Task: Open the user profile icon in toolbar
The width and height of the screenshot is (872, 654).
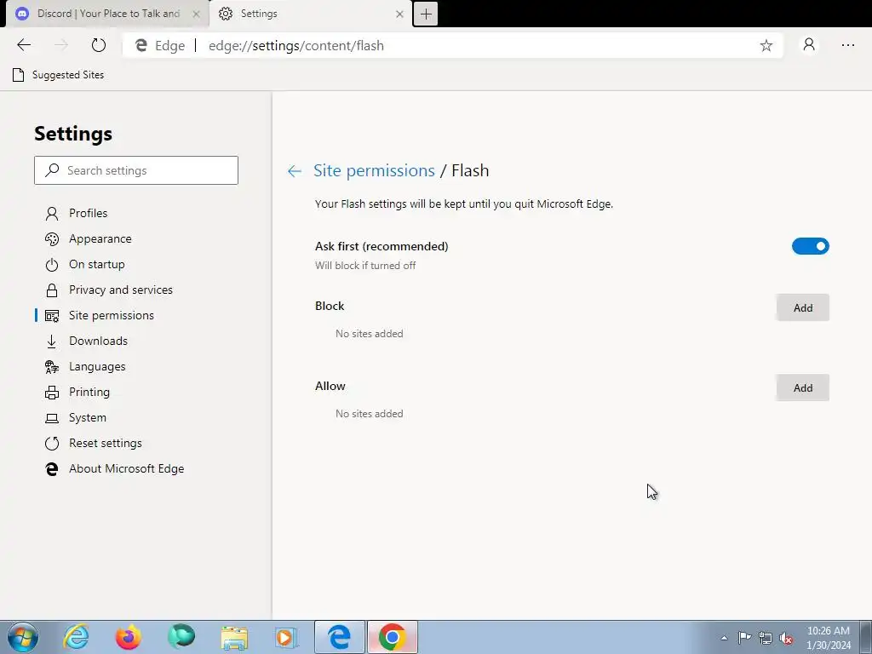Action: coord(809,44)
